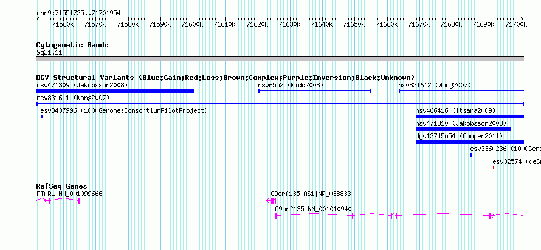
Task: Click the C9orf135|NM_001010940 gene label
Action: click(313, 208)
